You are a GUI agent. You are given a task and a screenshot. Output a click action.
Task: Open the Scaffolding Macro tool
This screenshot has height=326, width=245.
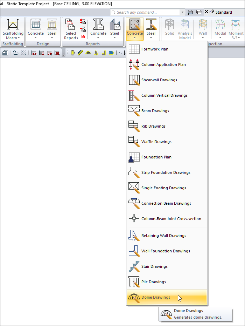(x=13, y=29)
